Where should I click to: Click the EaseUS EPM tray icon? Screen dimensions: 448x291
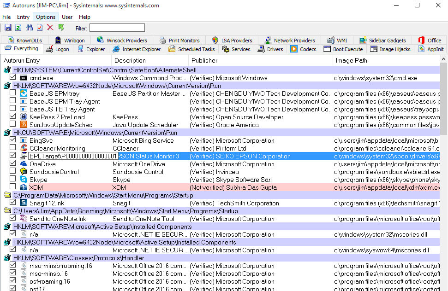[x=24, y=93]
